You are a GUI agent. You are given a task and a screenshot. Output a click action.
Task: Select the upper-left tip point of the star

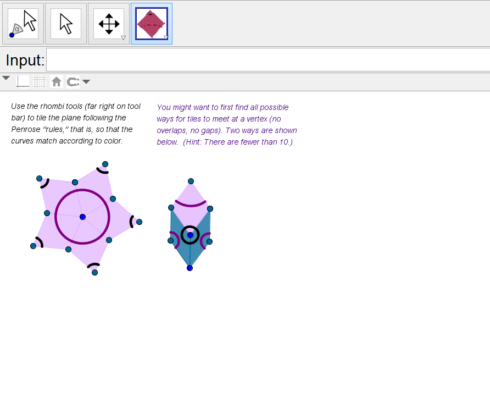[x=39, y=178]
